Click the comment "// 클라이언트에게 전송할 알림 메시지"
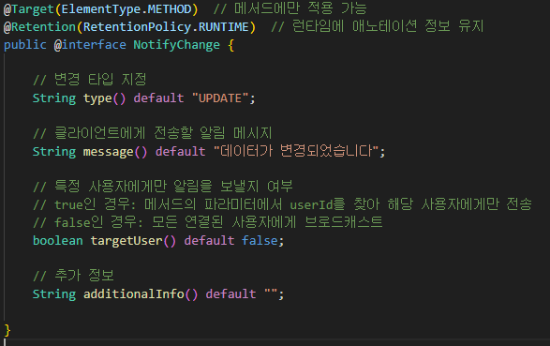This screenshot has width=550, height=346. (152, 133)
